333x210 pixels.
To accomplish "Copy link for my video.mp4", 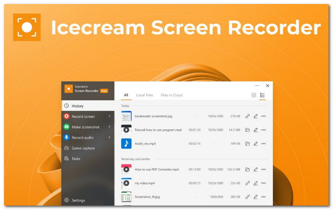I will [x=247, y=183].
